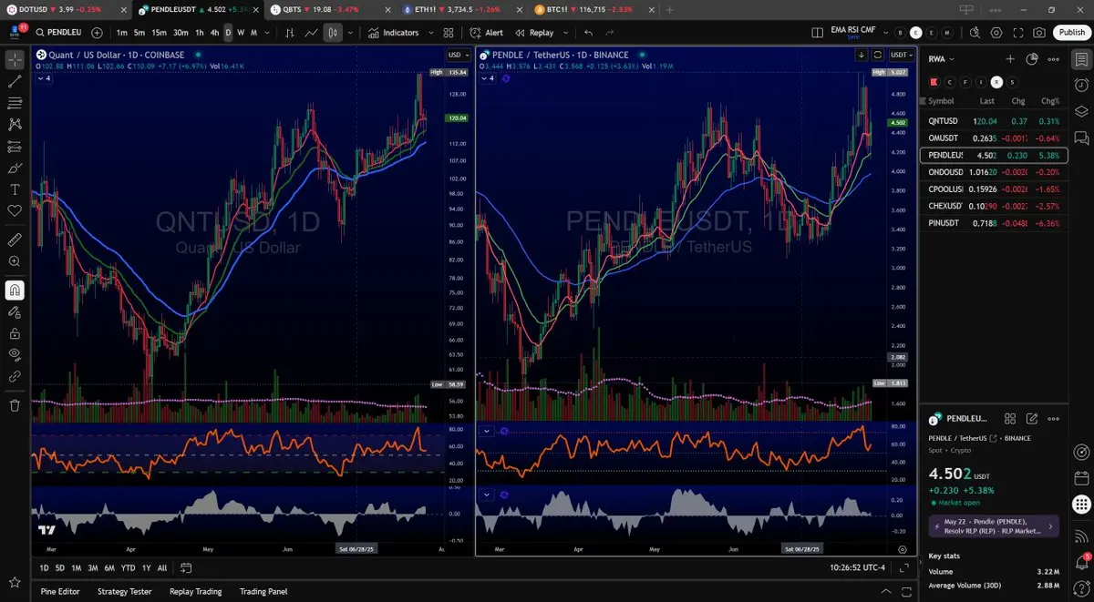
Task: Open the RWA watchlist dropdown
Action: 942,59
